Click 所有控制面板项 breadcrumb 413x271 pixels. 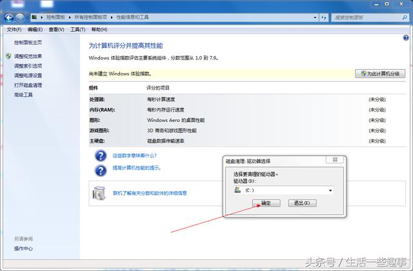coord(90,17)
